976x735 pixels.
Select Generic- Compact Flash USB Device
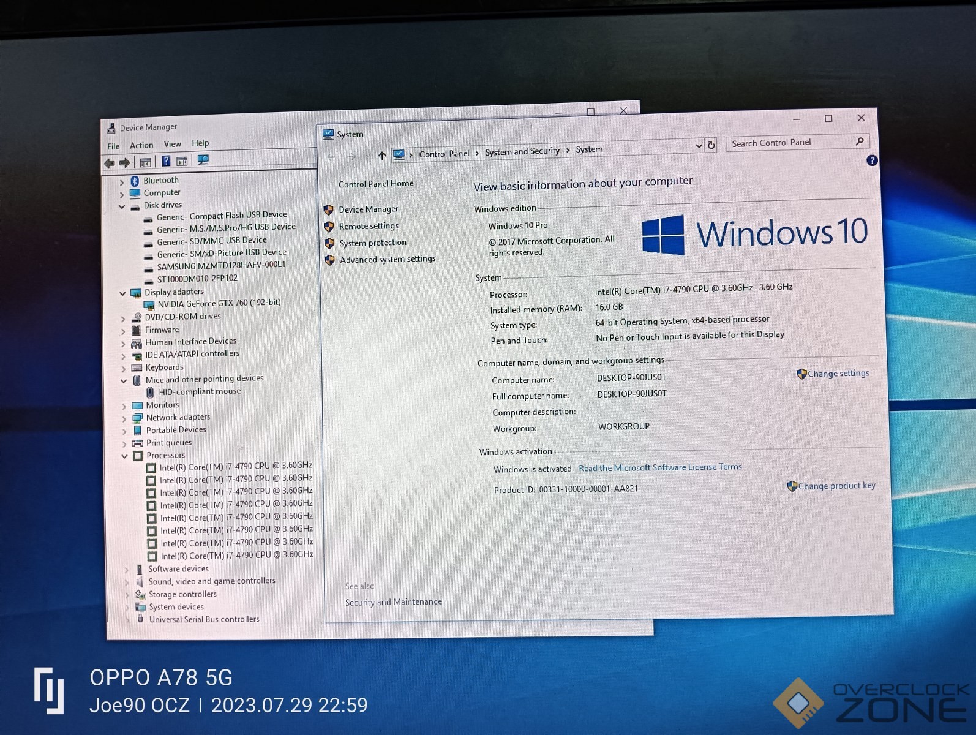pos(222,216)
